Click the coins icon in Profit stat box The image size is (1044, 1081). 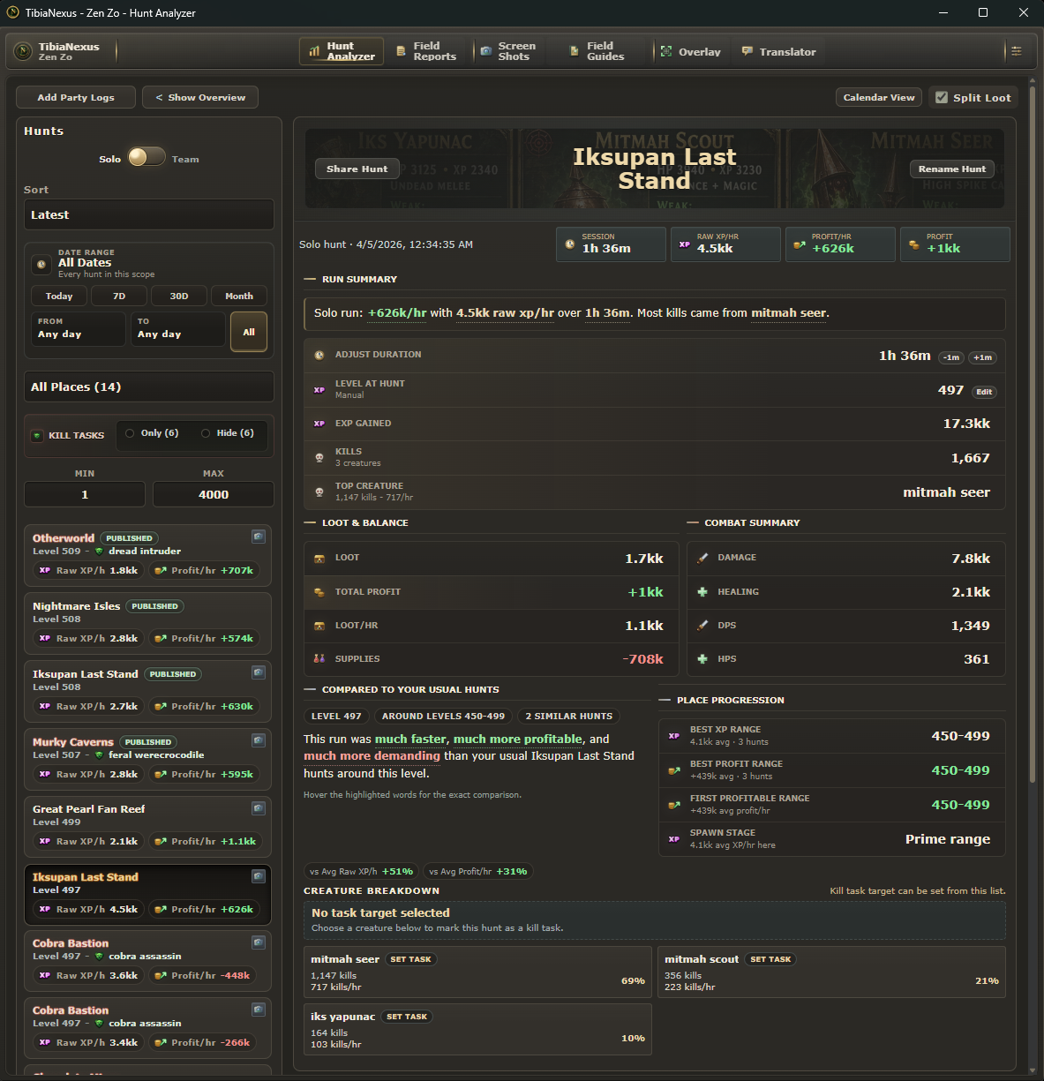[914, 244]
